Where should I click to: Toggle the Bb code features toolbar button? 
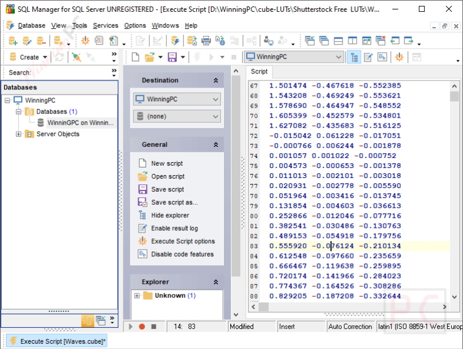383,57
